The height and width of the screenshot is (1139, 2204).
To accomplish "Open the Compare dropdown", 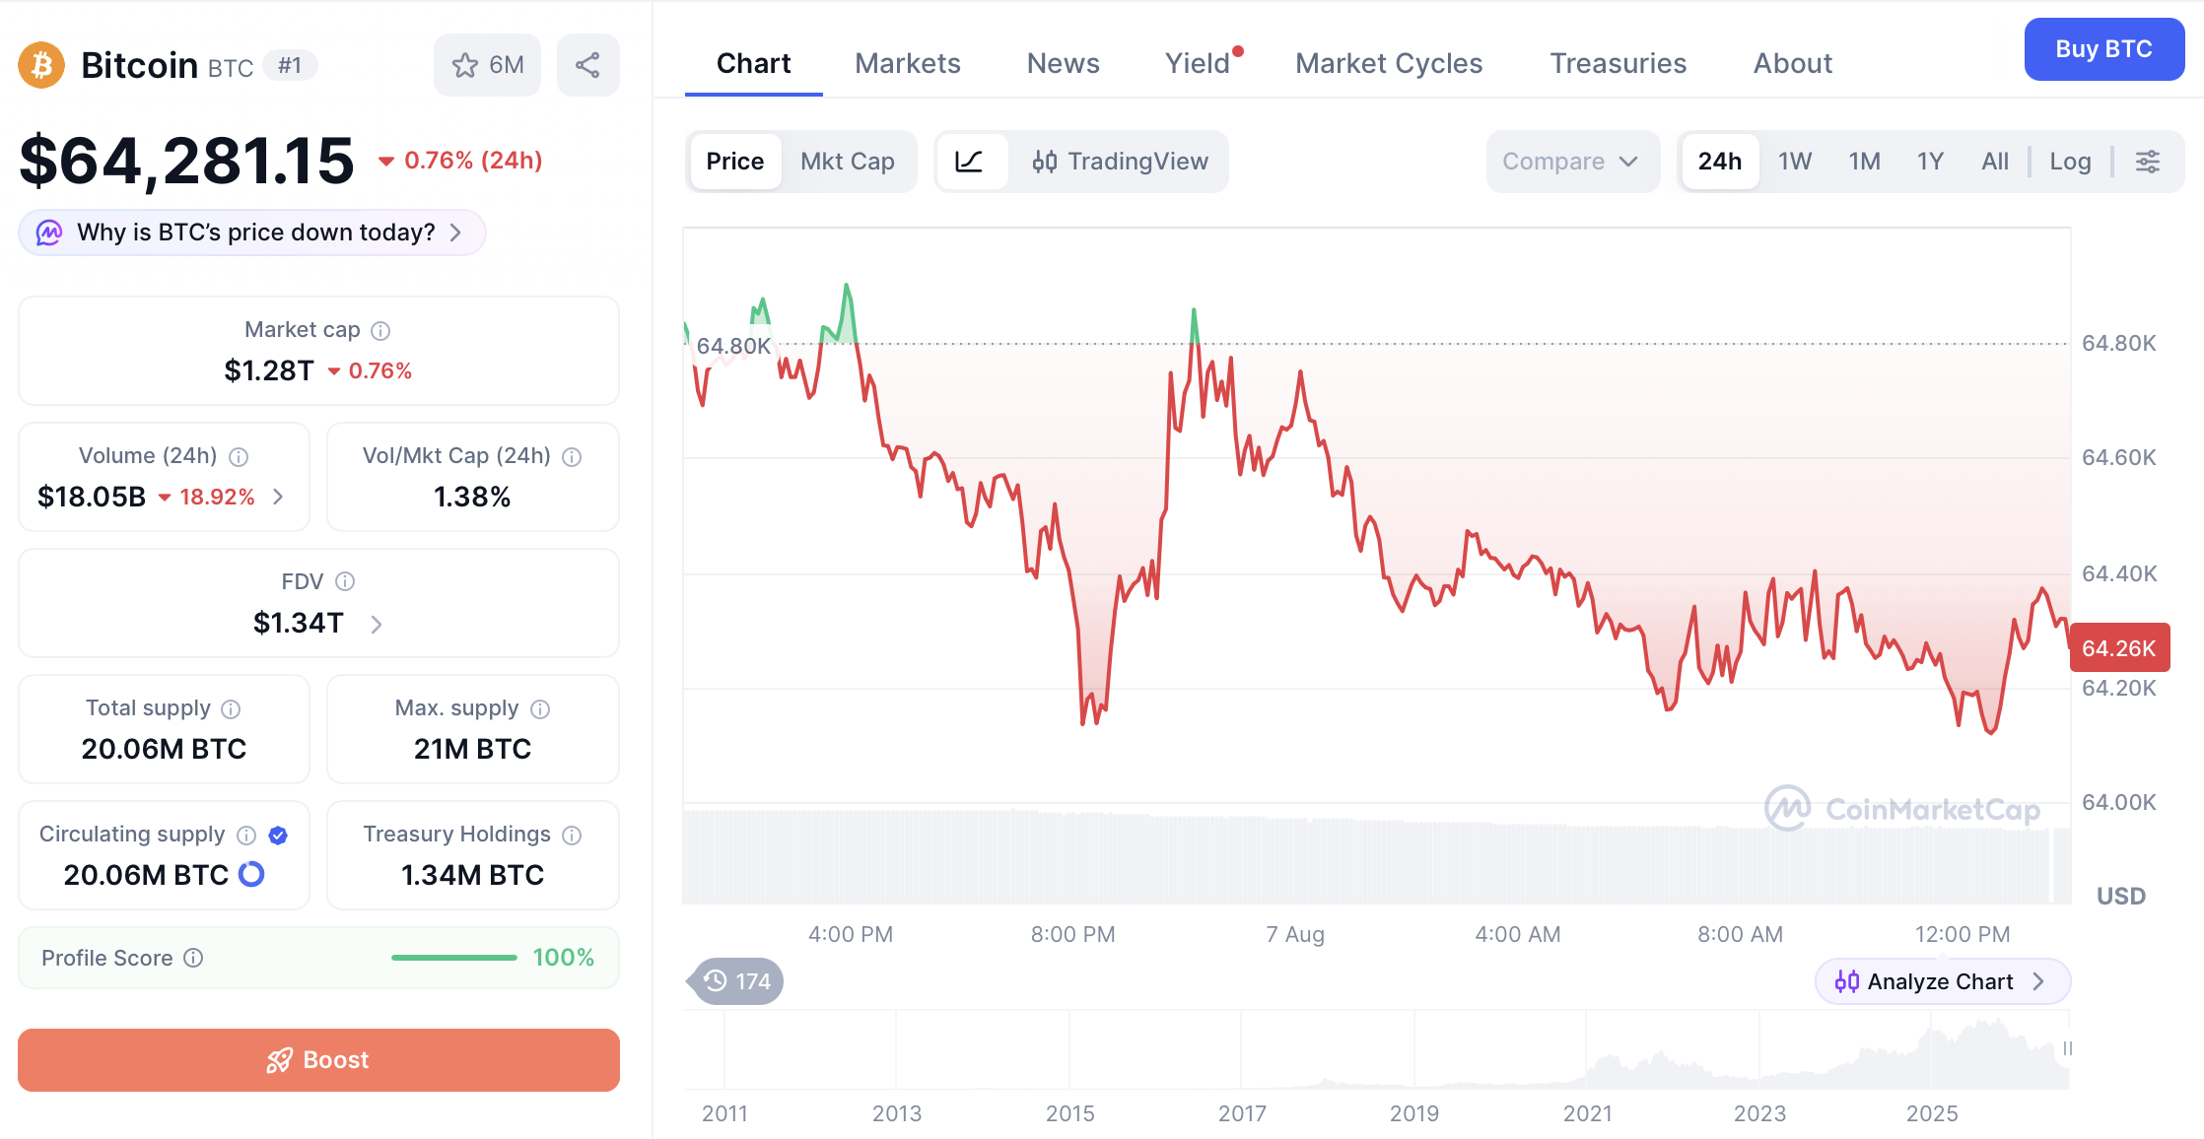I will (x=1571, y=162).
